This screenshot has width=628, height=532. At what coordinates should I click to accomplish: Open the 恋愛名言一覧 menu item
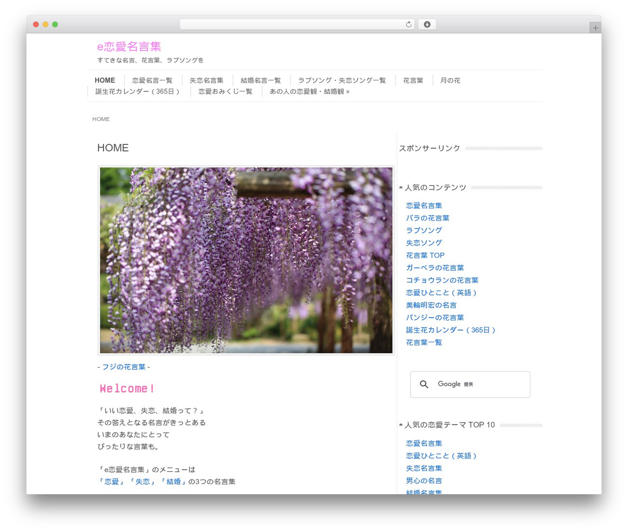click(x=152, y=80)
